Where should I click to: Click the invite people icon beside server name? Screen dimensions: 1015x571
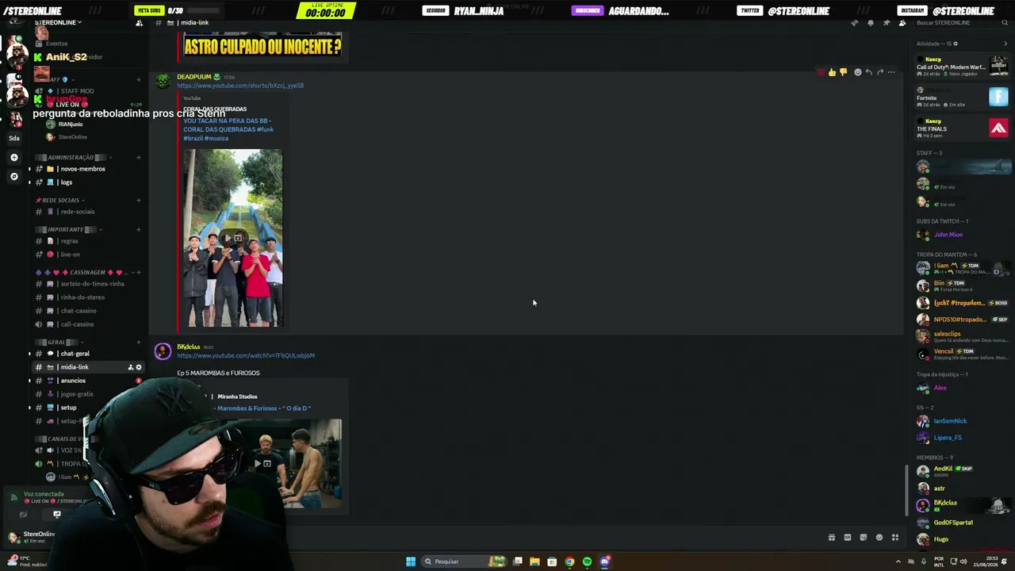[x=140, y=23]
